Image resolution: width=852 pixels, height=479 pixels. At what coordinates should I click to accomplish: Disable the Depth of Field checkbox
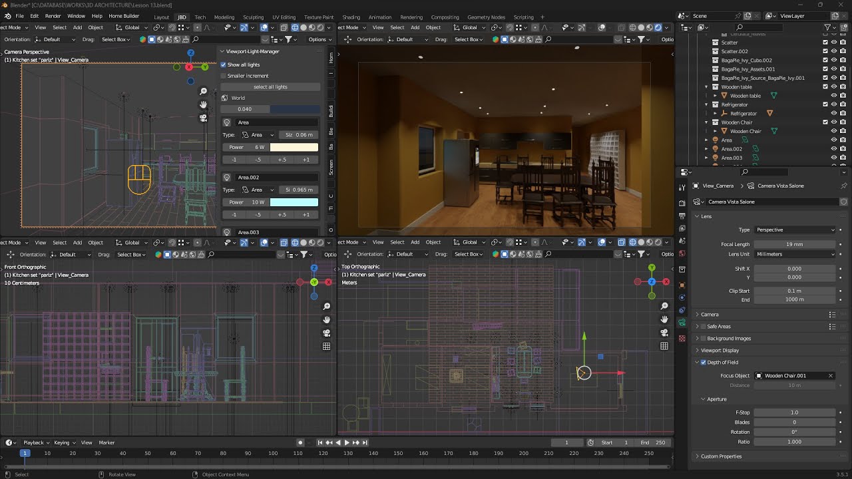[704, 363]
